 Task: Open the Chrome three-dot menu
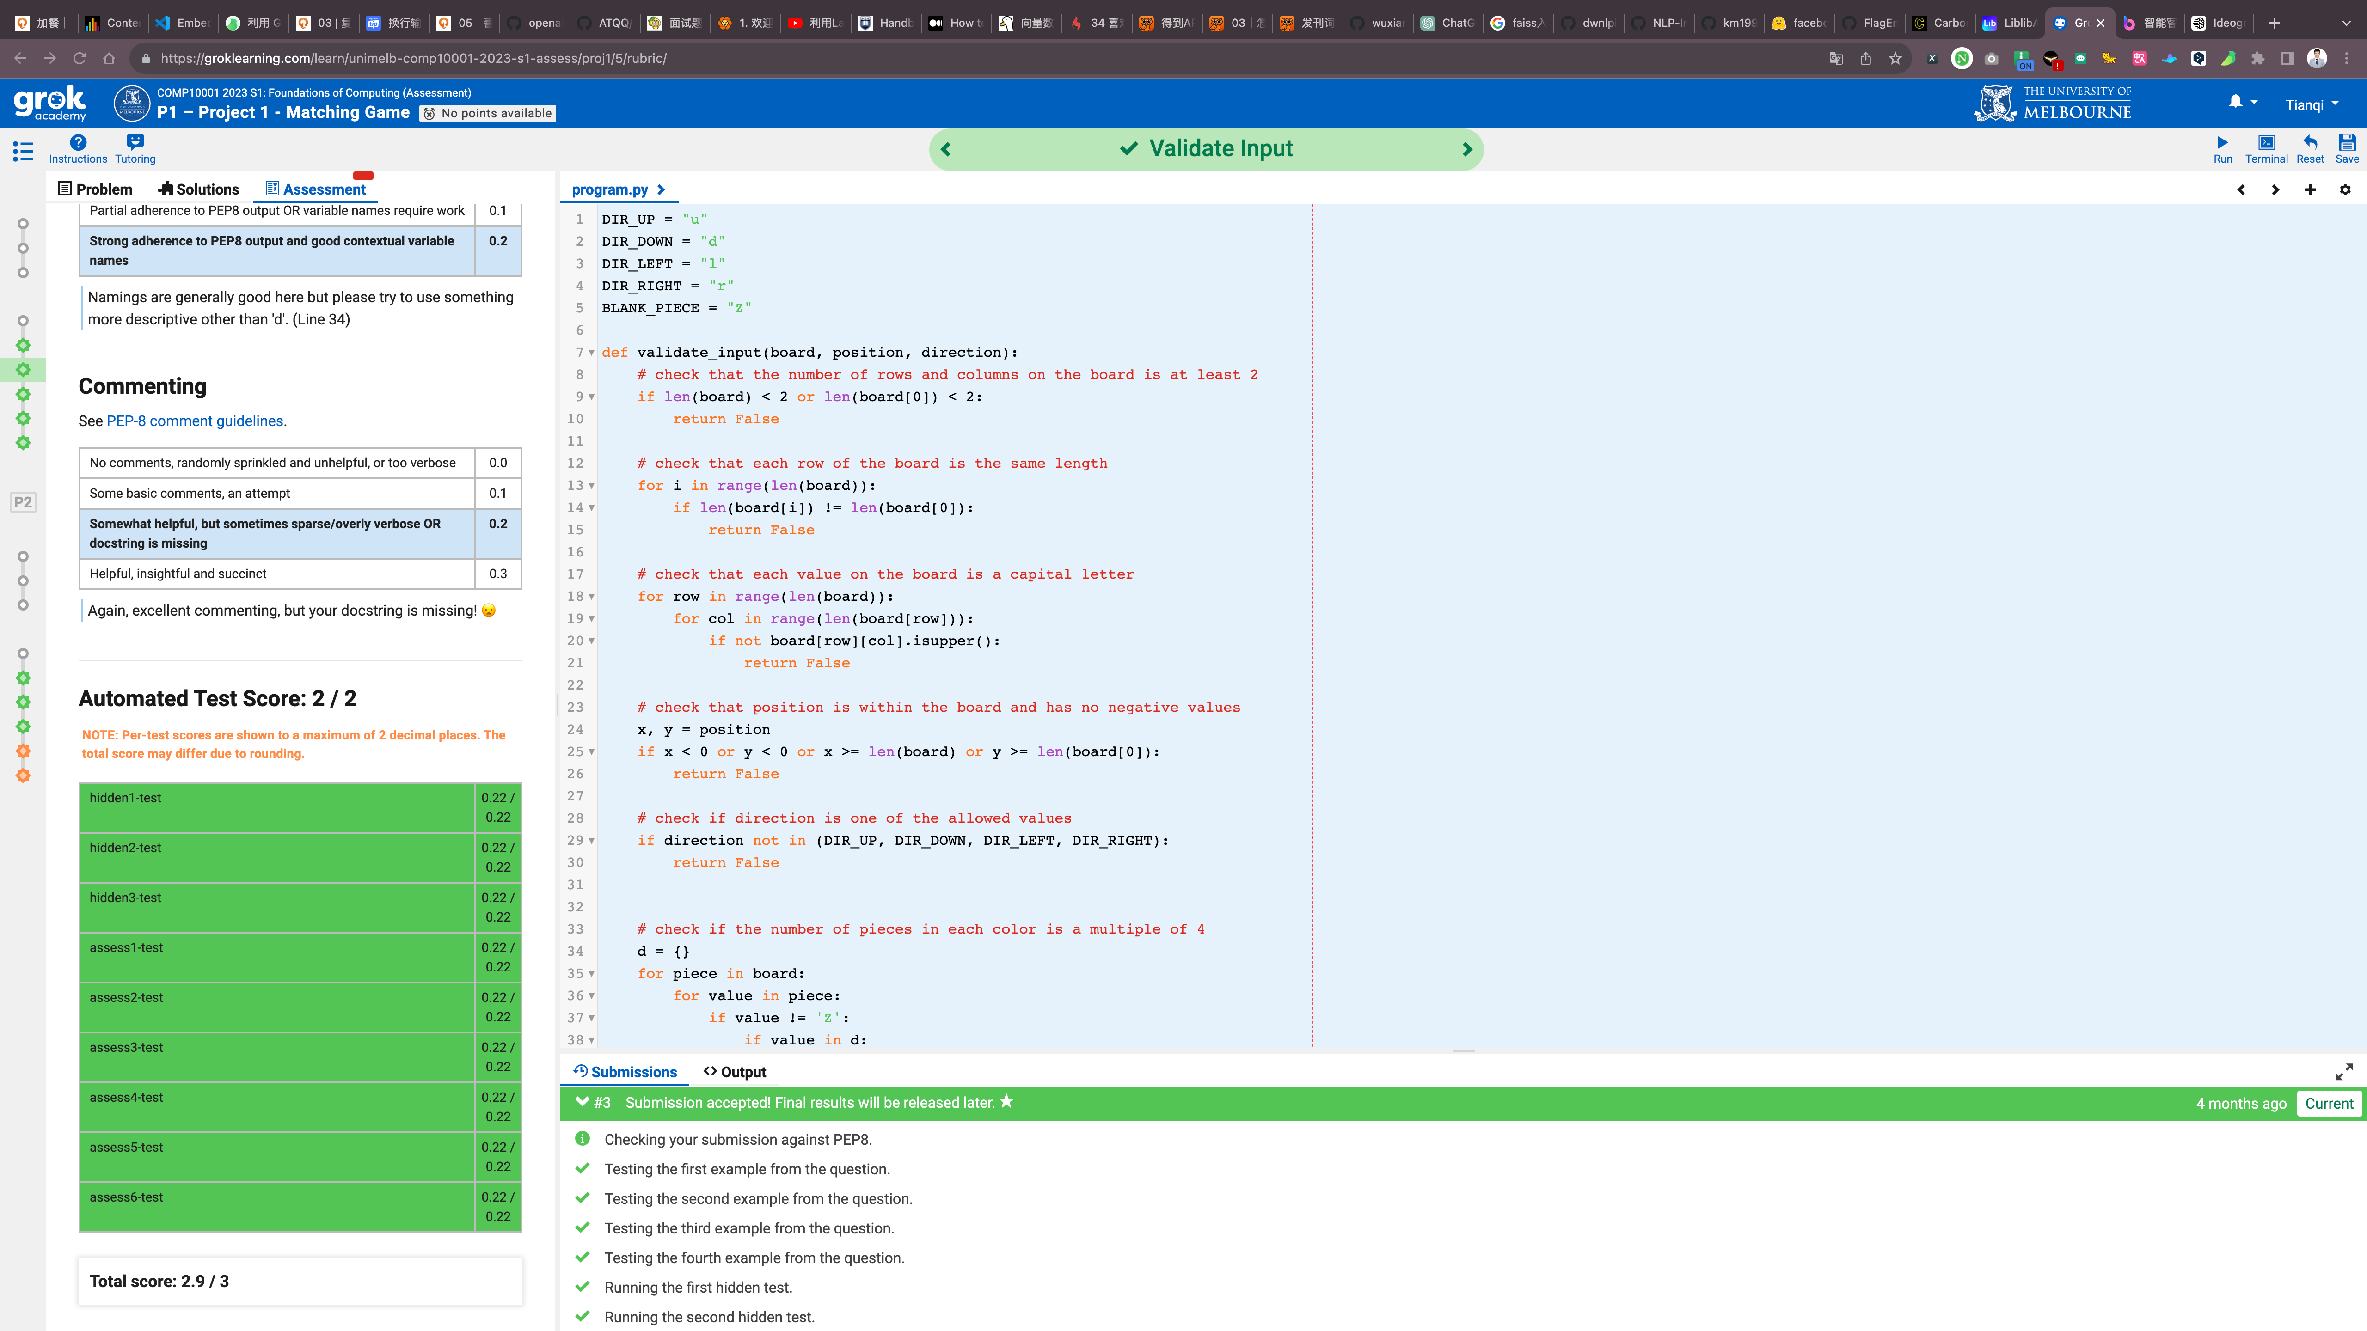2346,59
